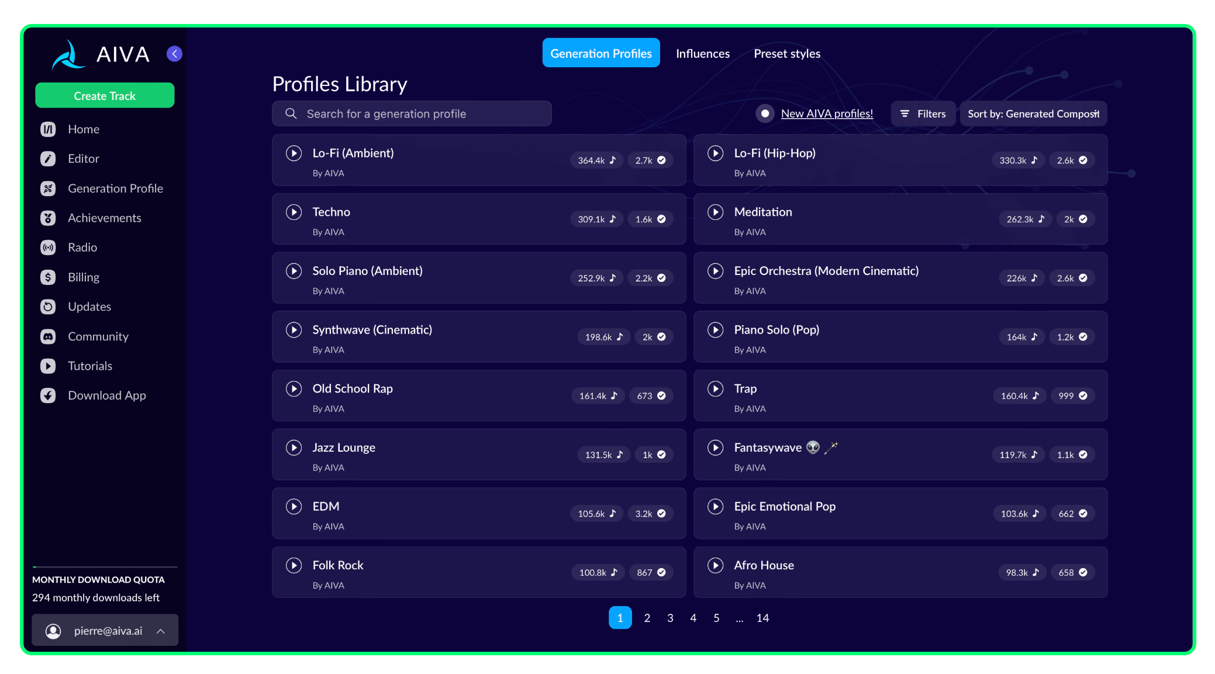The width and height of the screenshot is (1215, 674).
Task: Play the Lo-Fi (Ambient) profile preview
Action: click(x=294, y=153)
